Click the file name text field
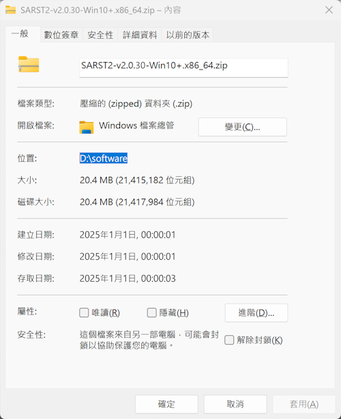341x419 pixels. click(x=183, y=68)
